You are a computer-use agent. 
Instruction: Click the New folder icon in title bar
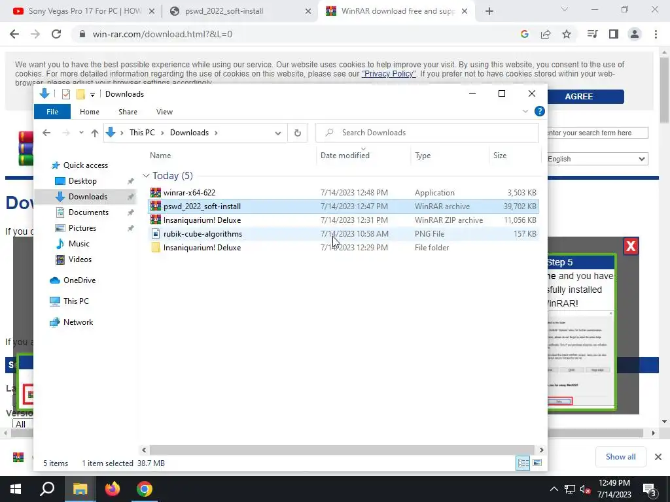[80, 94]
